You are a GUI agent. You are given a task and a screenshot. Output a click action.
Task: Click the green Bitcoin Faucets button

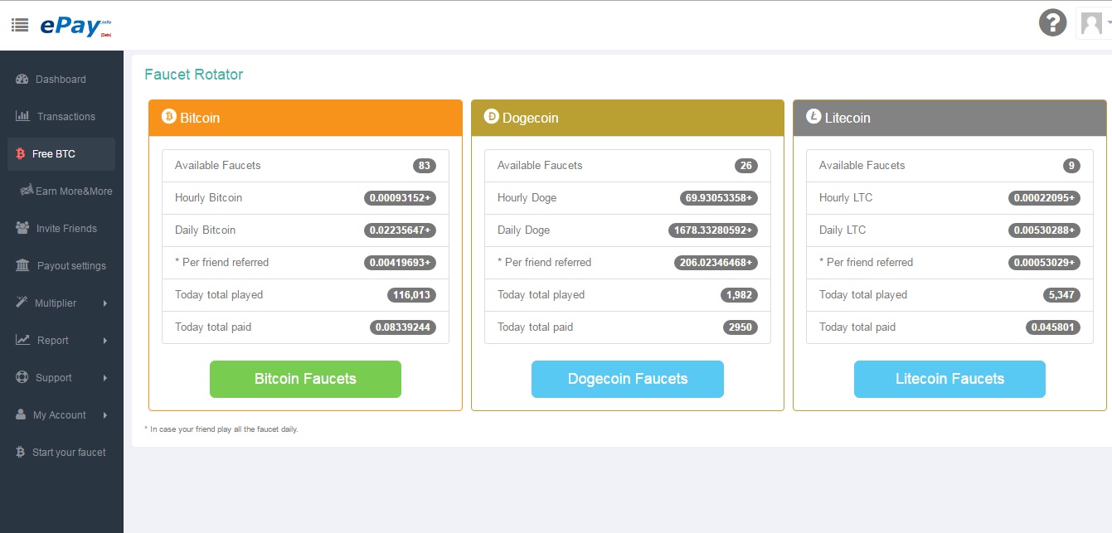pos(305,379)
